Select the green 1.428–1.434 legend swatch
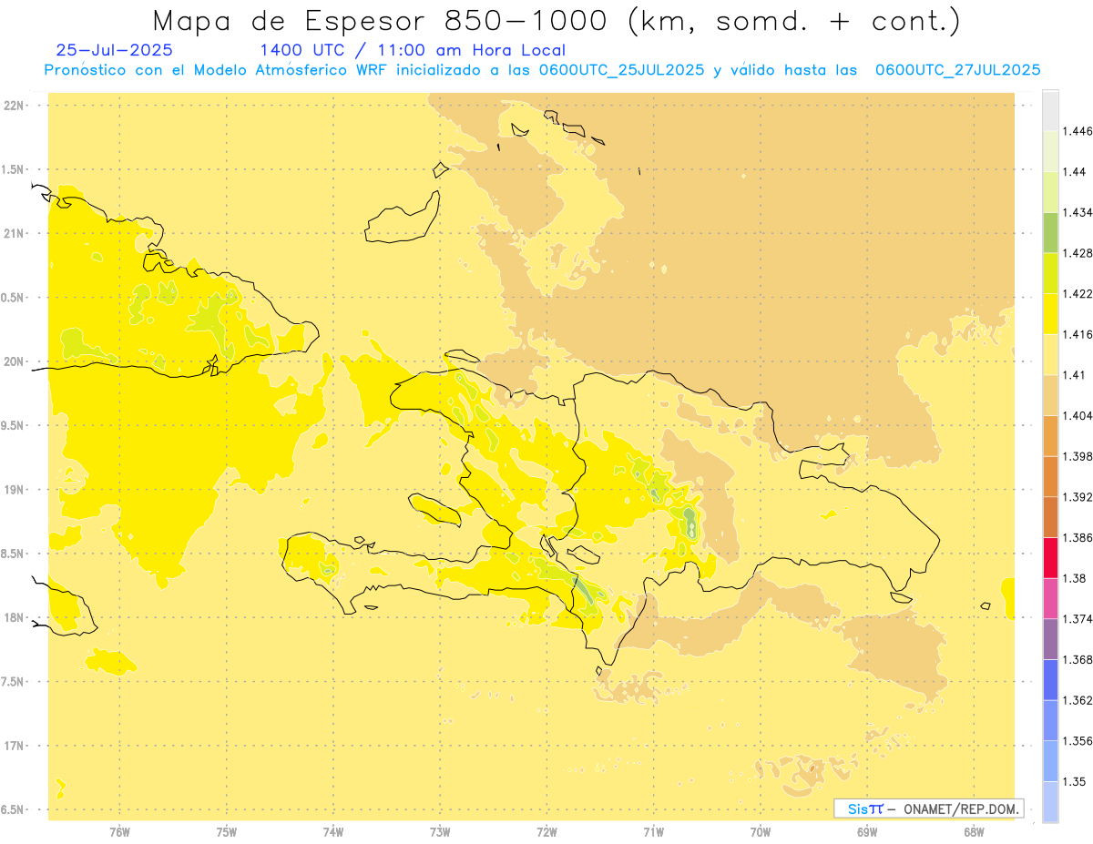Screen dimensions: 1093x844 click(1050, 232)
